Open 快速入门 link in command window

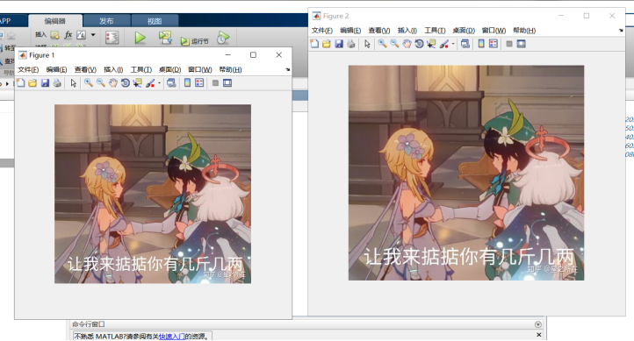tap(172, 336)
